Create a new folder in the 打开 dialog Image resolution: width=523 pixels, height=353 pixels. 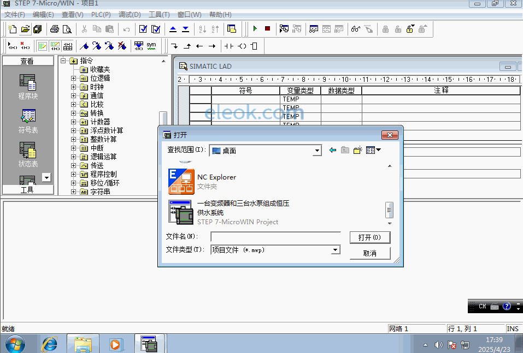pyautogui.click(x=357, y=150)
